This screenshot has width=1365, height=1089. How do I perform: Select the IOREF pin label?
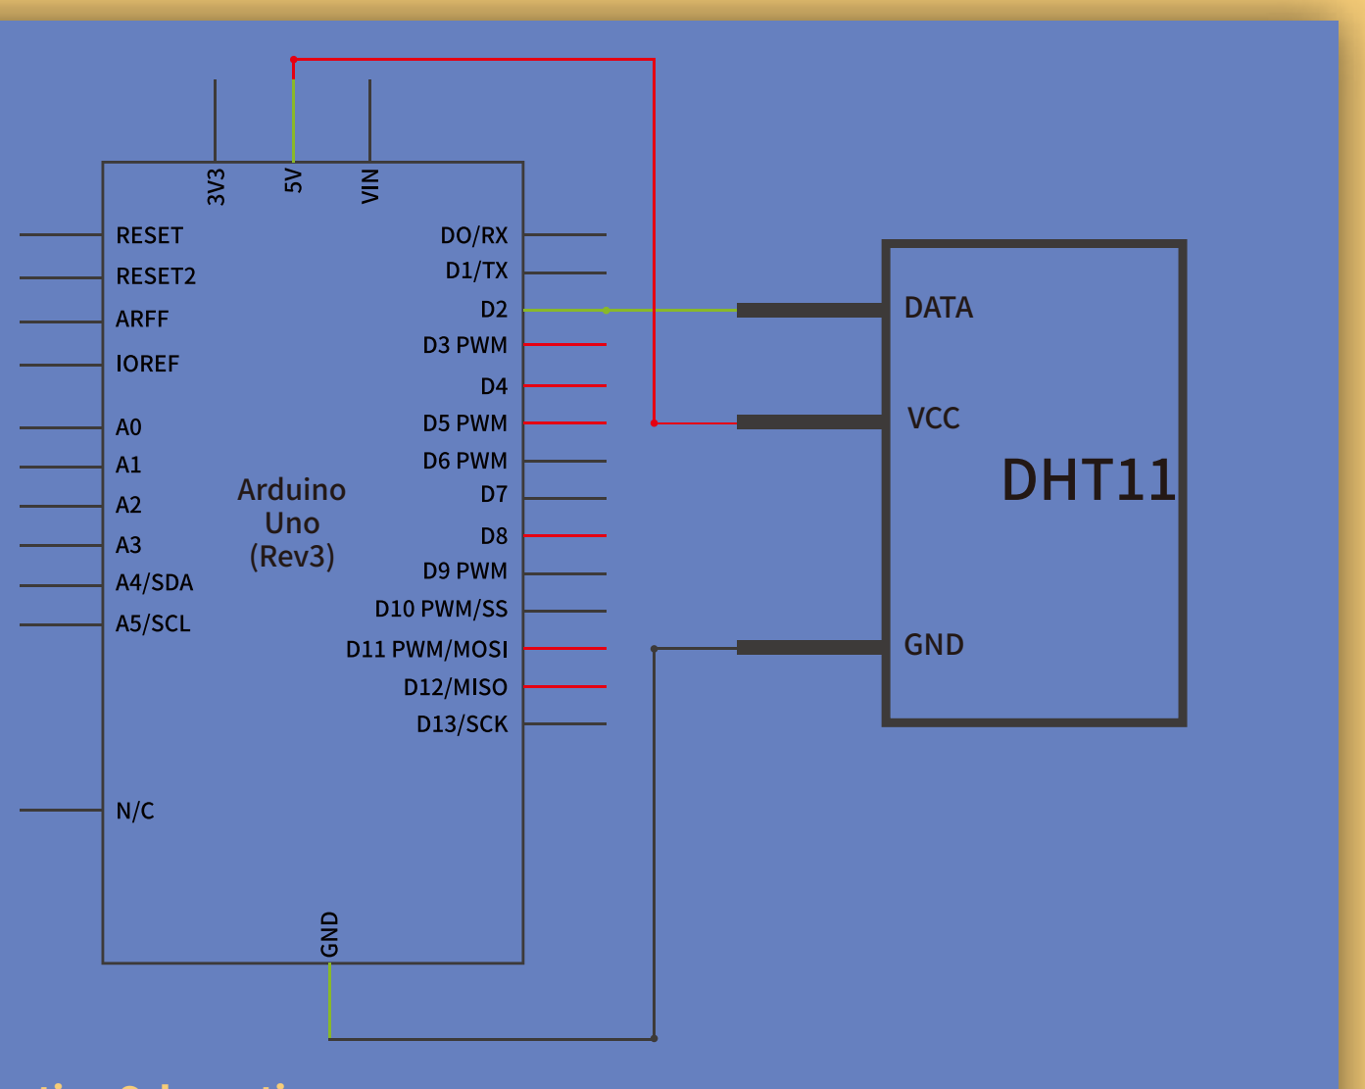pyautogui.click(x=147, y=364)
